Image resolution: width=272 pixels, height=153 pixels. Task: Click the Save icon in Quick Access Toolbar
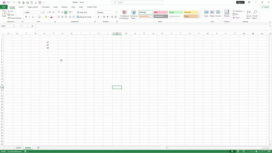4,3
